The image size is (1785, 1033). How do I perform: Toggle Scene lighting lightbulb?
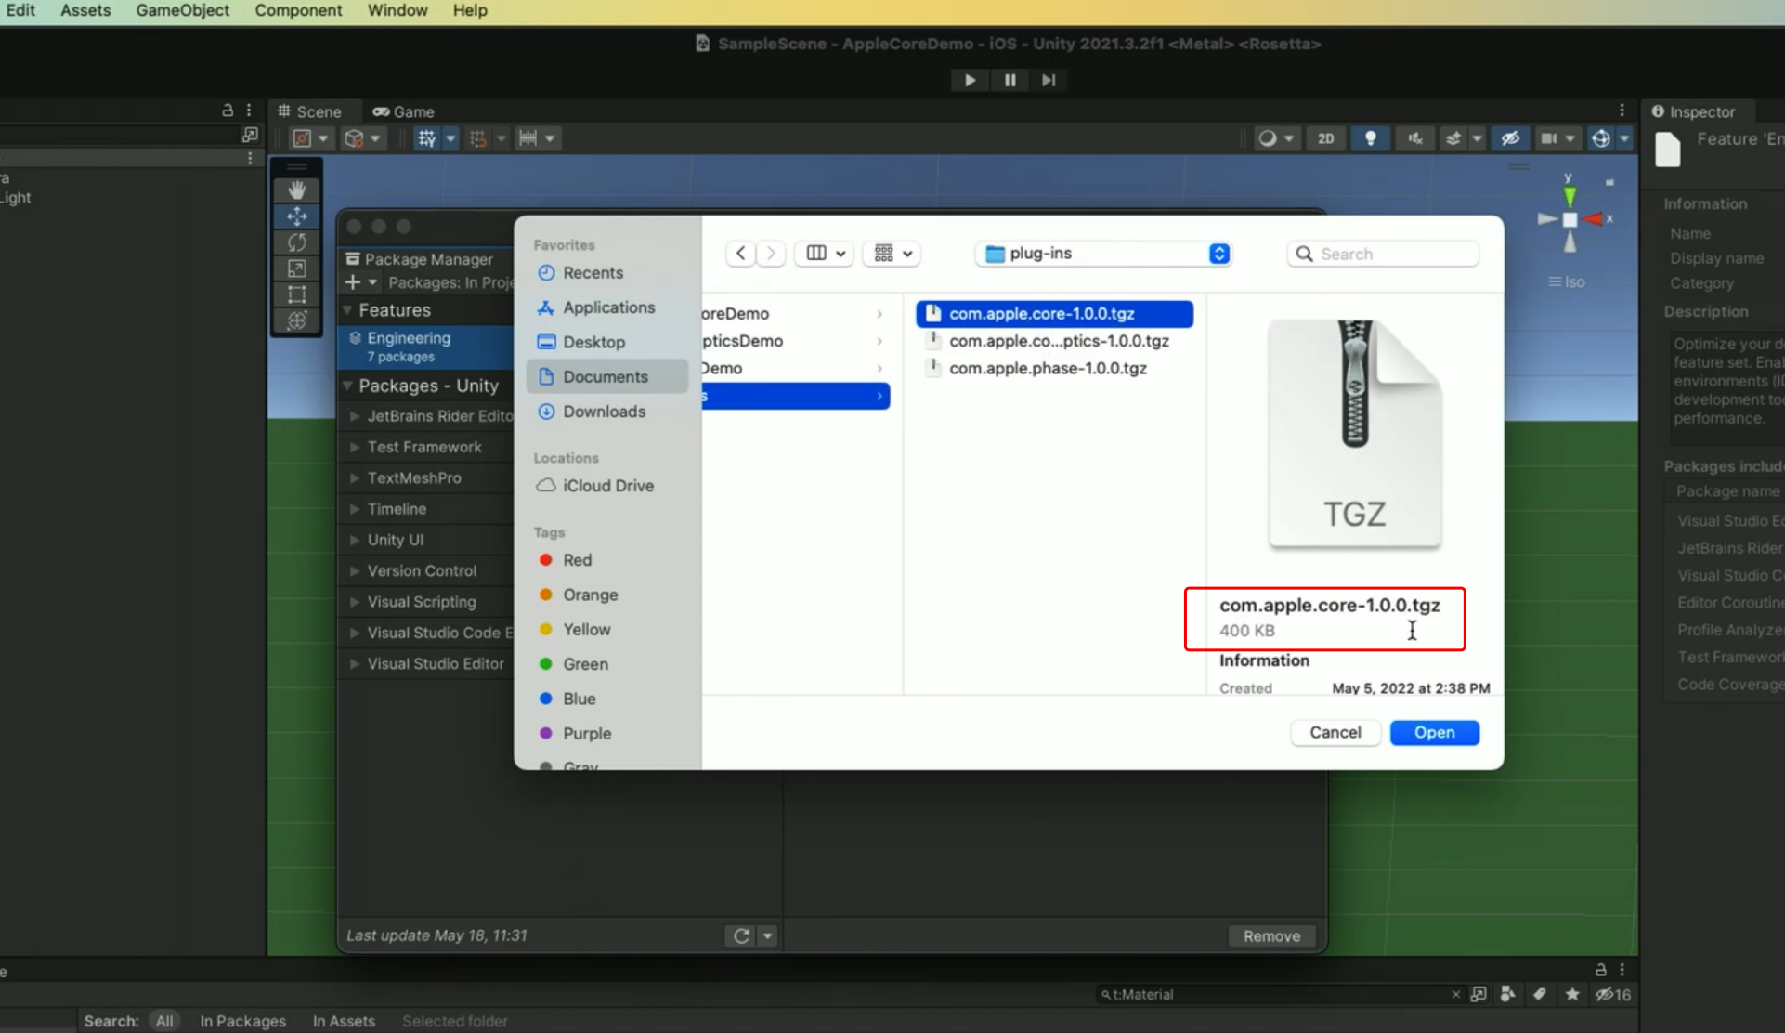pos(1370,138)
